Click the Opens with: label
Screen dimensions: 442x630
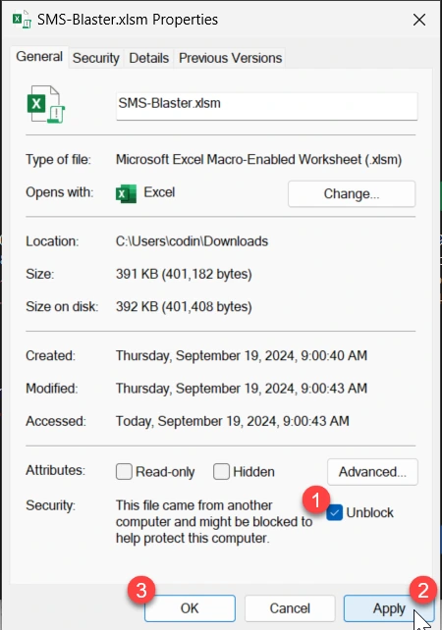coord(60,192)
